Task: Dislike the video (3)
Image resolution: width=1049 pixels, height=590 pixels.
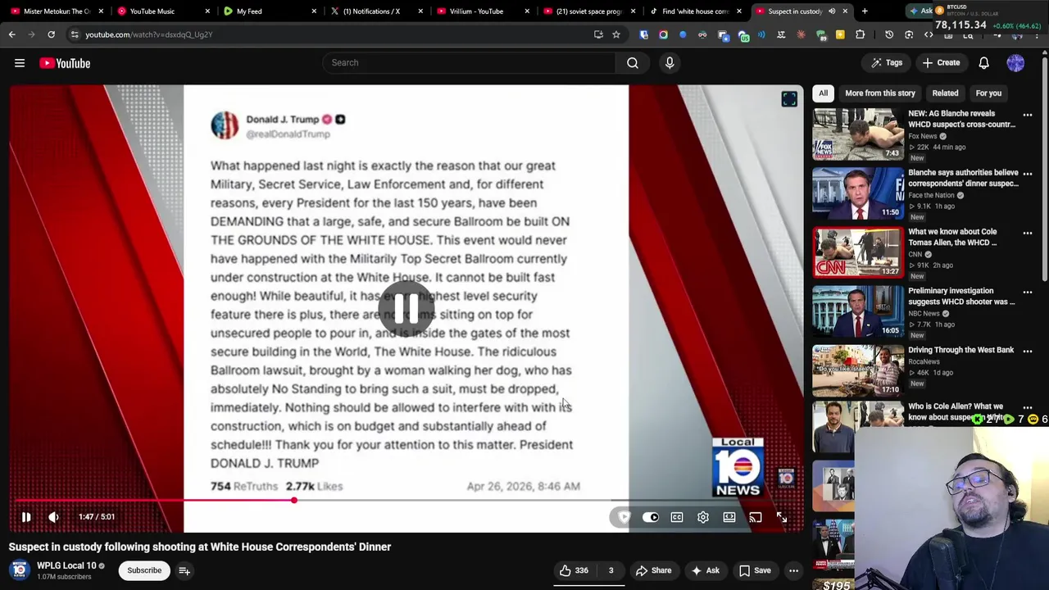Action: tap(611, 570)
